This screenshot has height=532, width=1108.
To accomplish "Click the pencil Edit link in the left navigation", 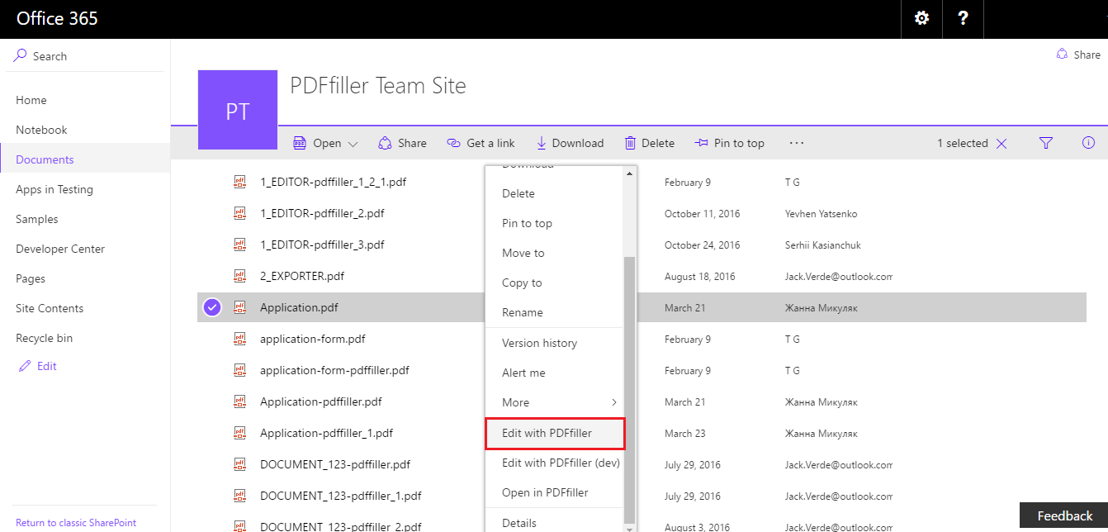I will (38, 366).
